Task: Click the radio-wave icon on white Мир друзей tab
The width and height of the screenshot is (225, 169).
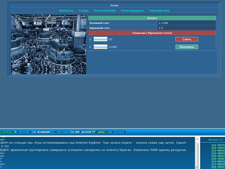Action: [73, 132]
